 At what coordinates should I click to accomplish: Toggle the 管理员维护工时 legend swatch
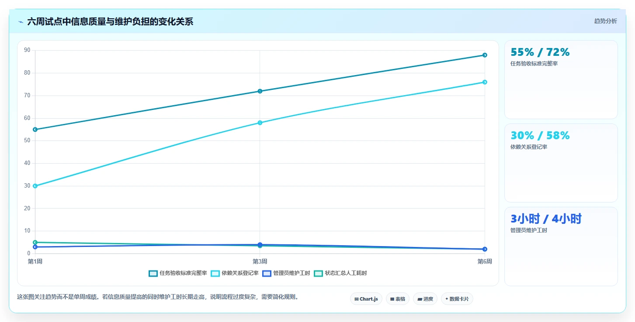pos(267,274)
